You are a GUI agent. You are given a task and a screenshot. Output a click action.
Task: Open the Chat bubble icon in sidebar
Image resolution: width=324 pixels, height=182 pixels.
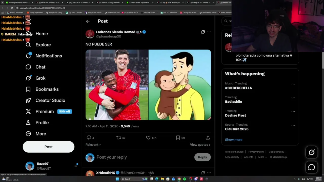click(28, 67)
